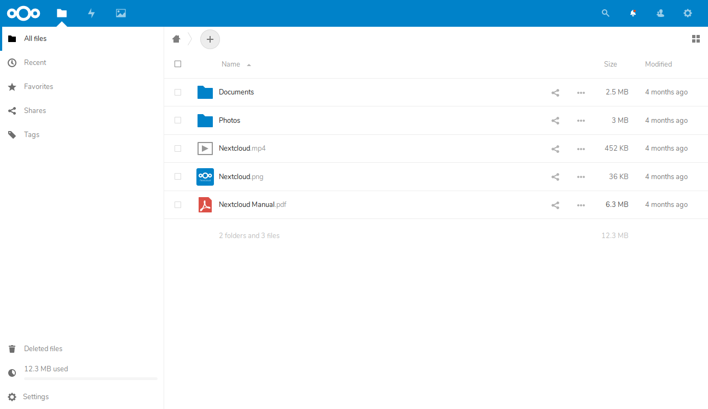Select the Photos row checkbox
Image resolution: width=708 pixels, height=409 pixels.
(178, 120)
